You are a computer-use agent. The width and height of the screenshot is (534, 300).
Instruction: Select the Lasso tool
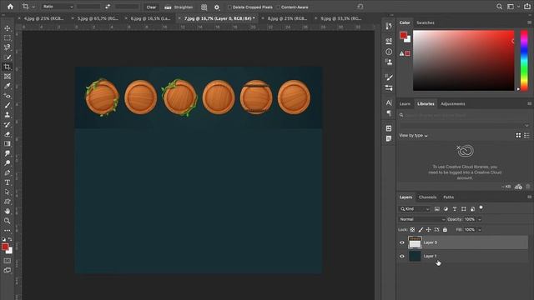pos(8,47)
